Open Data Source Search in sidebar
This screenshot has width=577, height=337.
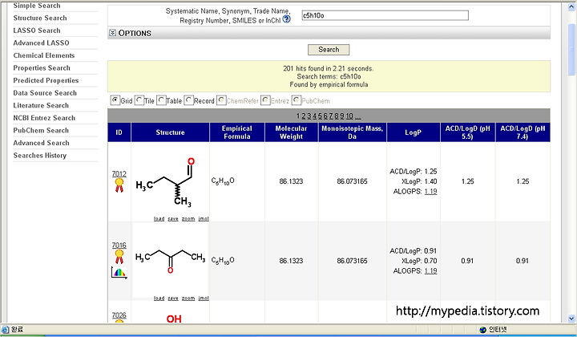coord(45,93)
